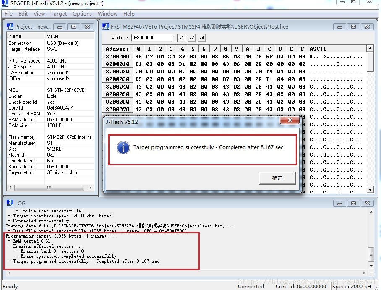Viewport: 381px width, 290px height.
Task: Open the Help menu
Action: (x=129, y=14)
